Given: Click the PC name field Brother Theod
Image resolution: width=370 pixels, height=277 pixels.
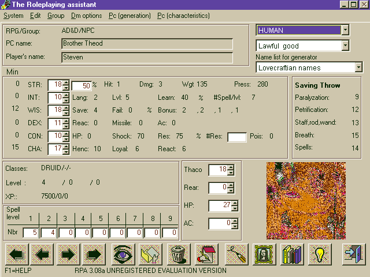Looking at the screenshot, I should (147, 44).
